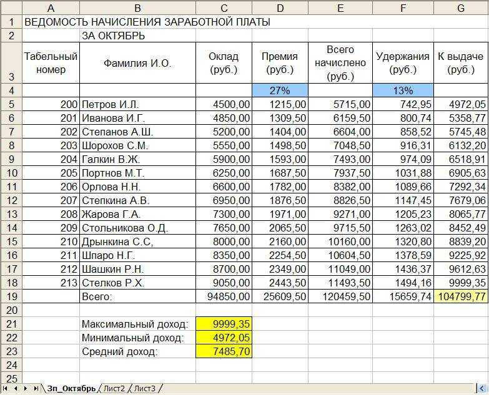489x395 pixels.
Task: Select row 19 header
Action: coord(11,296)
